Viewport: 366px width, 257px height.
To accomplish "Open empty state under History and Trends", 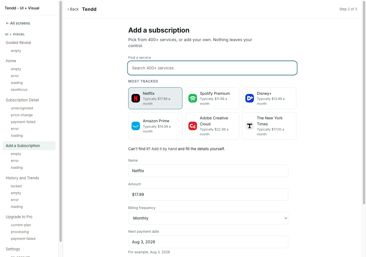I will (x=16, y=193).
